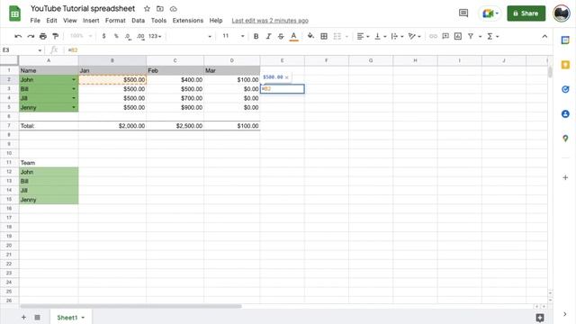The image size is (576, 324).
Task: Open dropdown arrow in John cell
Action: point(74,80)
